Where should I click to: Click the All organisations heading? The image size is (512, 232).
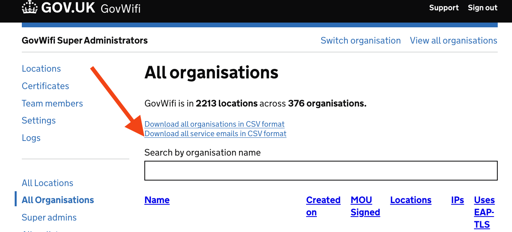pos(211,72)
